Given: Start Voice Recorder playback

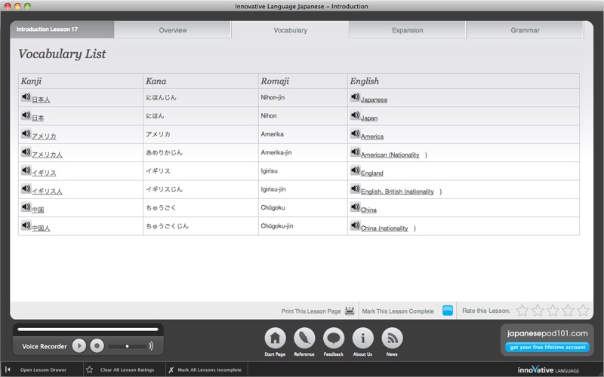Looking at the screenshot, I should coord(79,346).
